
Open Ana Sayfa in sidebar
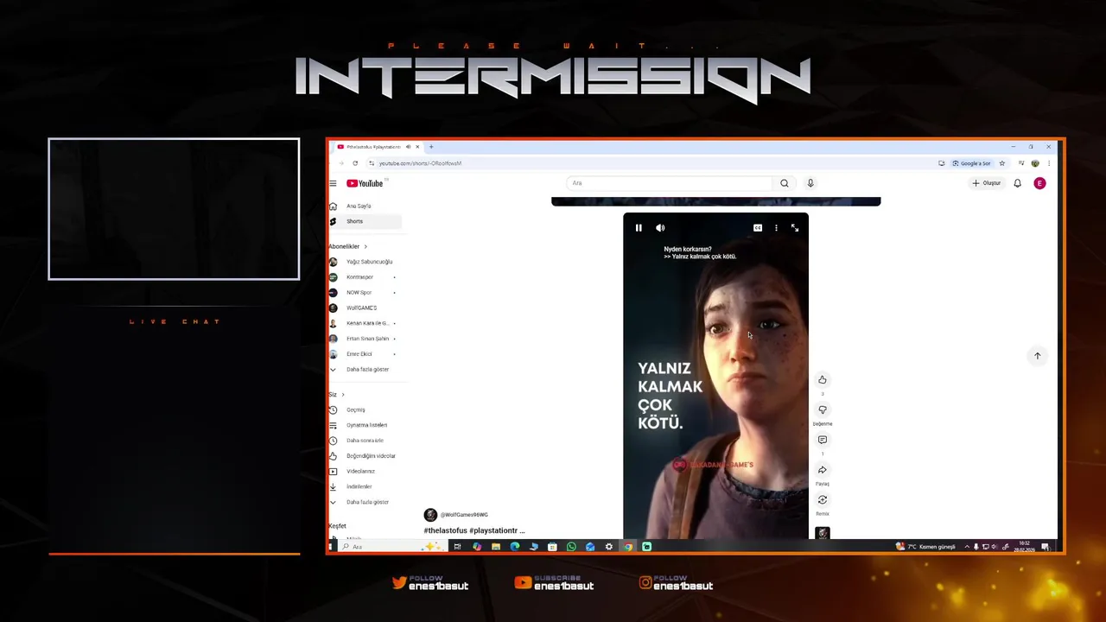click(x=365, y=206)
